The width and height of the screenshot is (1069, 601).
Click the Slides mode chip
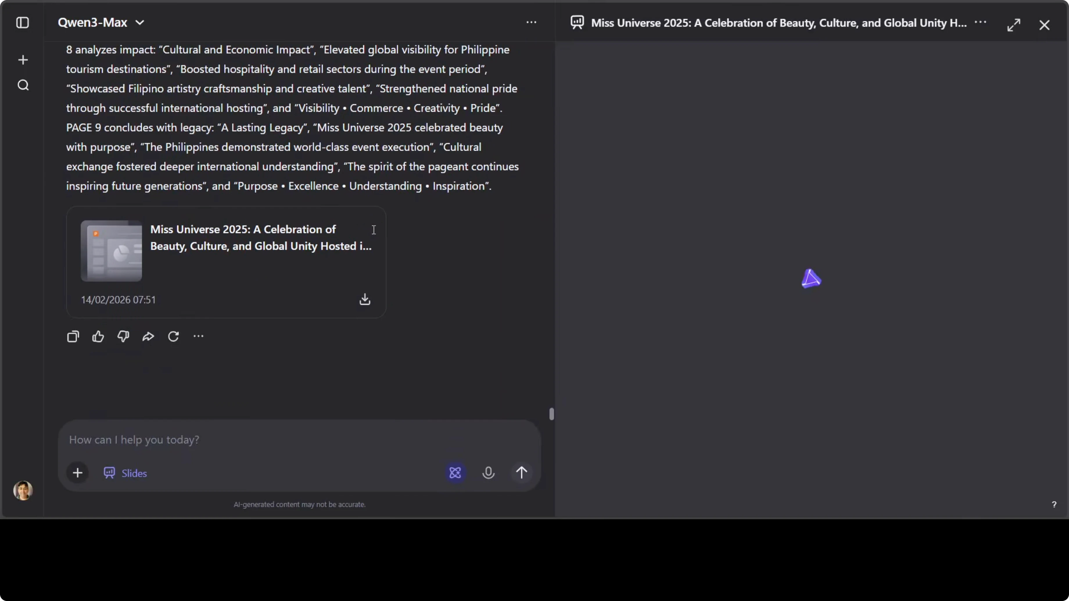coord(125,473)
